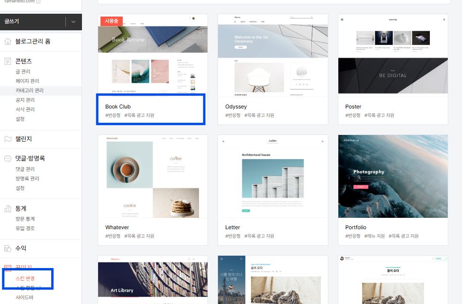Go to 서식 관리
The width and height of the screenshot is (462, 304).
pos(25,109)
